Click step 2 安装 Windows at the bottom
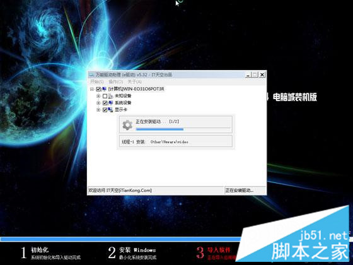Viewport: 353px width, 265px height. point(132,253)
